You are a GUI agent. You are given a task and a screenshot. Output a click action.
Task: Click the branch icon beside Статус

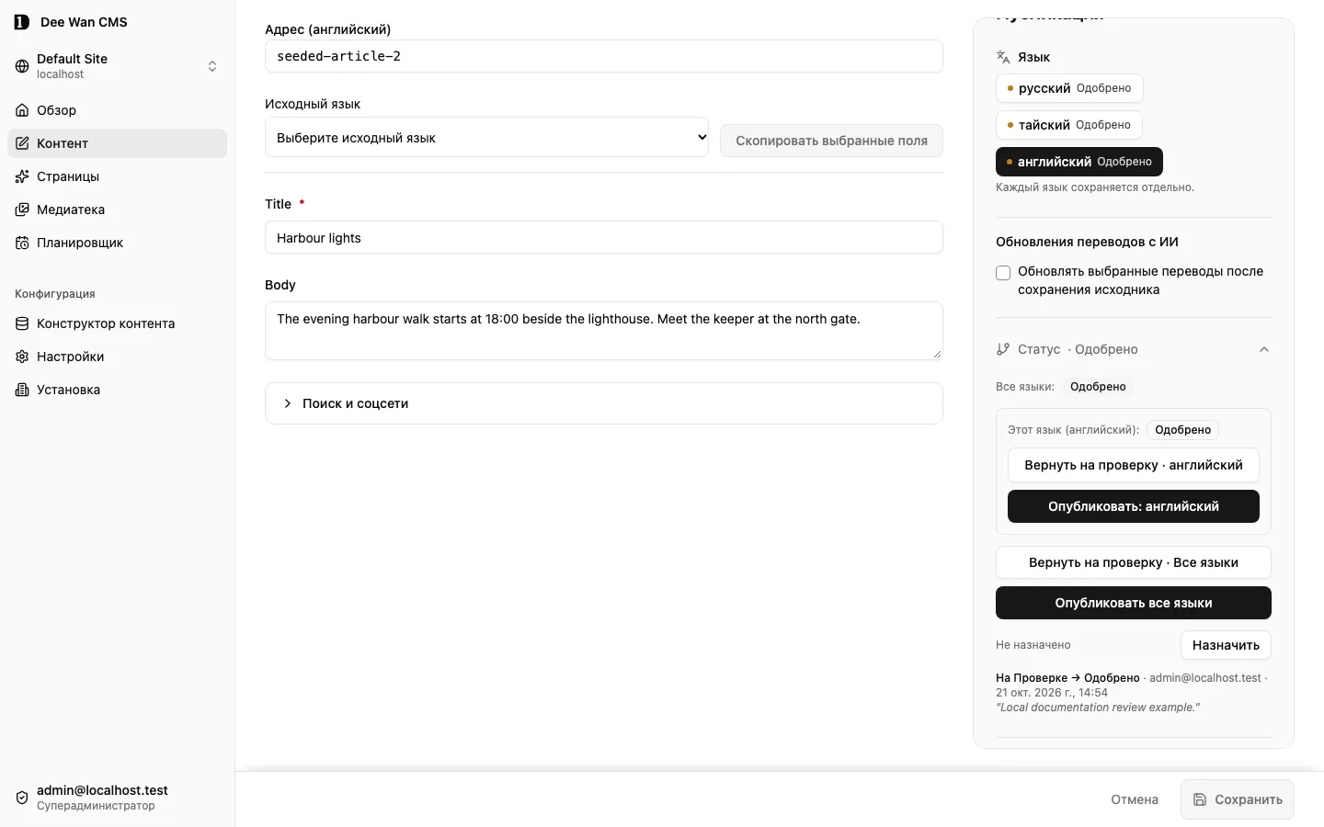(x=1003, y=349)
